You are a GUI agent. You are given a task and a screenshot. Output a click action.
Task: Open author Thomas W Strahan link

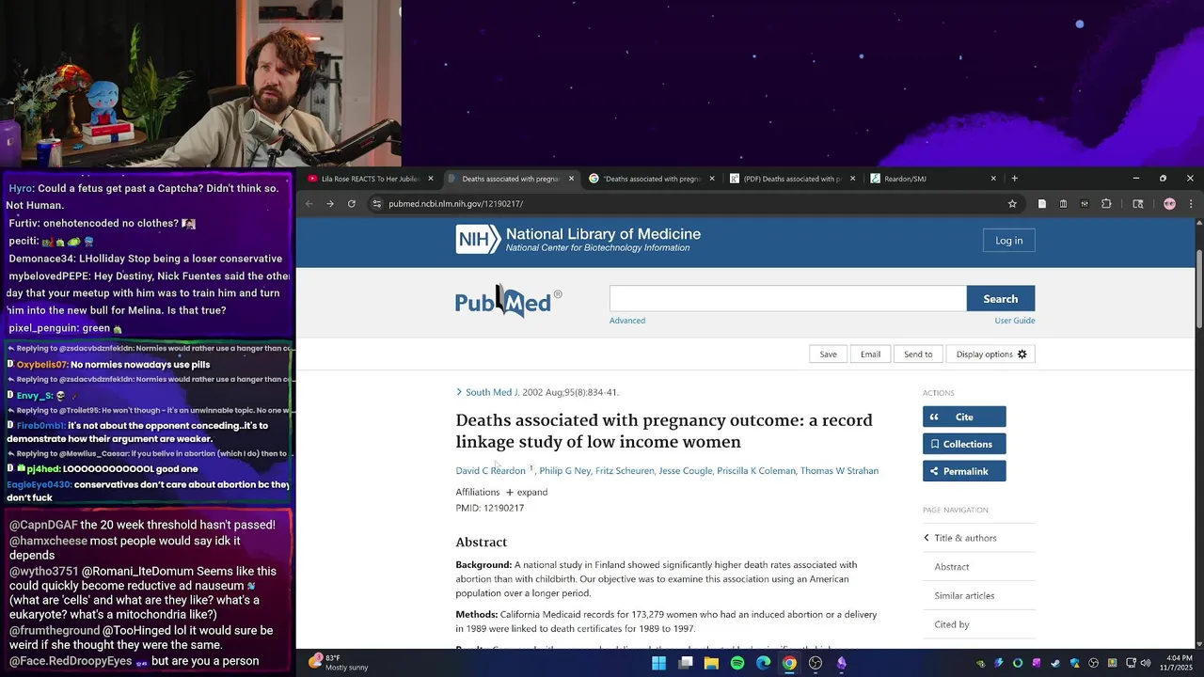tap(839, 470)
